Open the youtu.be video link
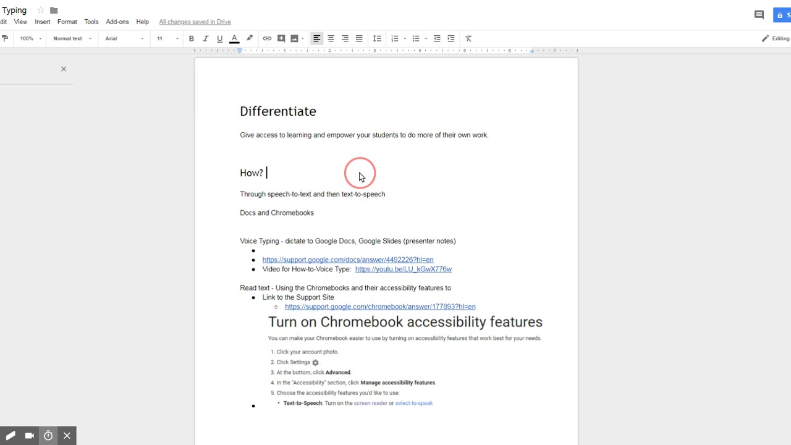 click(404, 269)
